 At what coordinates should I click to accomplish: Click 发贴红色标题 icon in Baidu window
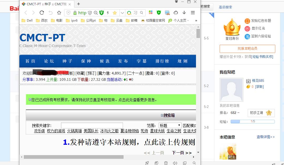(247, 21)
